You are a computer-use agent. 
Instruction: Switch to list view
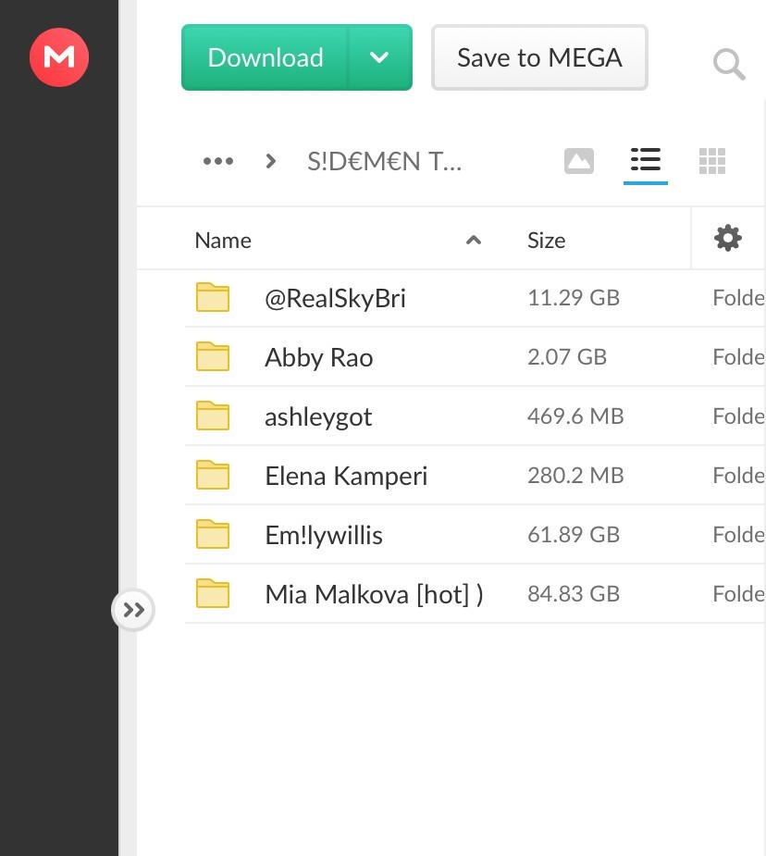646,160
